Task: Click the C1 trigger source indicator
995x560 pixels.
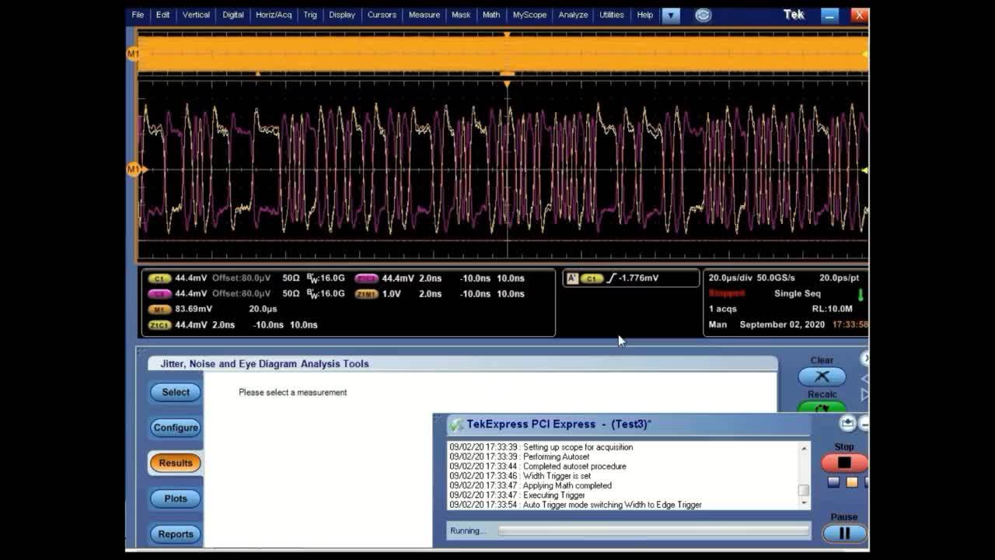Action: point(592,278)
